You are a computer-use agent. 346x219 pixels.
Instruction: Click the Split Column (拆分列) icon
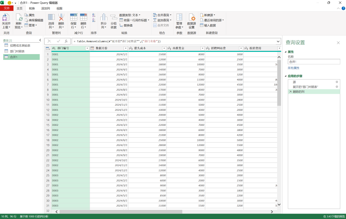tap(103, 17)
